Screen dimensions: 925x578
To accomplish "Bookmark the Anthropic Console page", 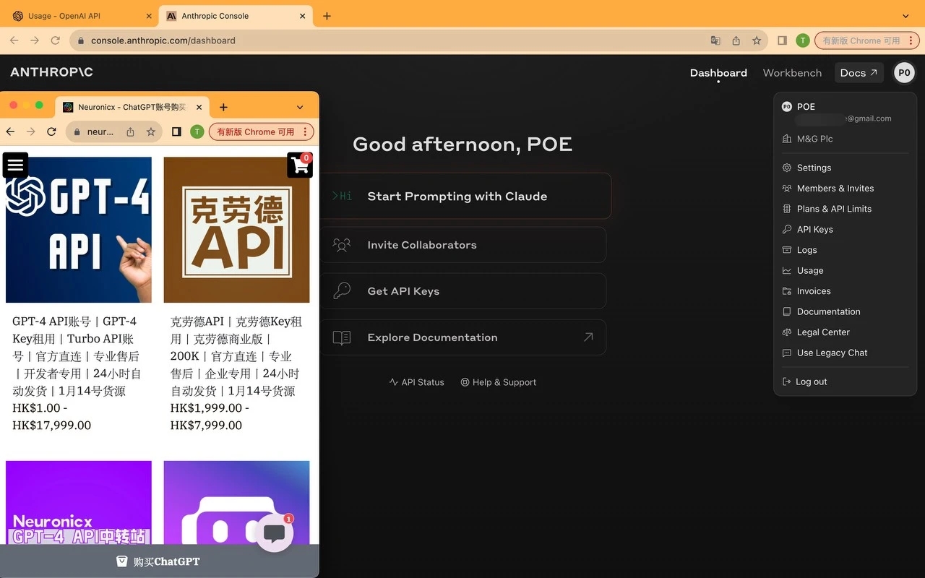I will [757, 40].
